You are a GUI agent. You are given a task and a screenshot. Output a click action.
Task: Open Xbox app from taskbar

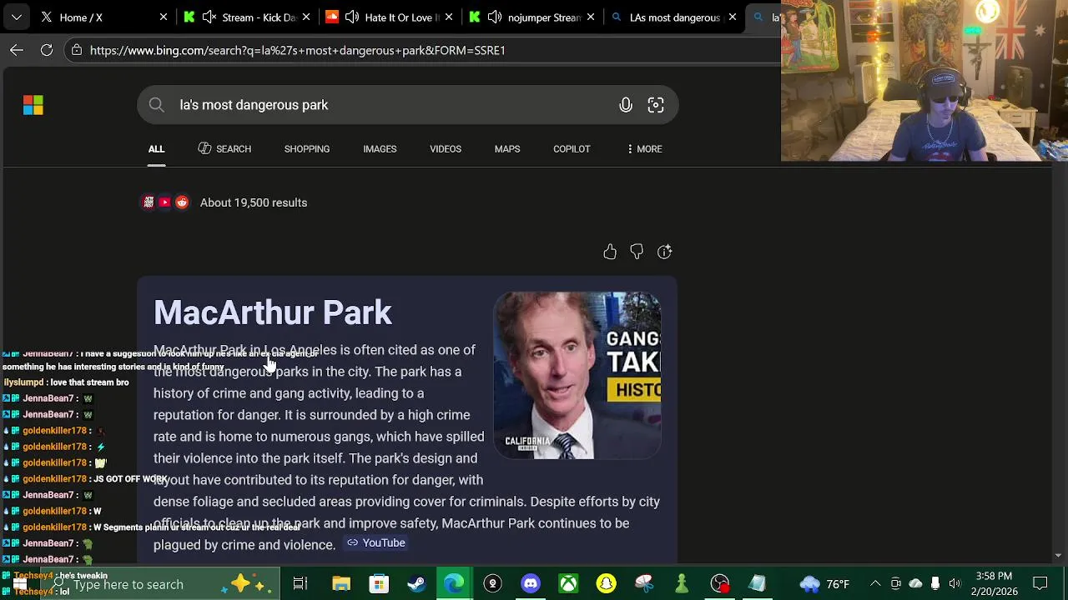pos(568,584)
